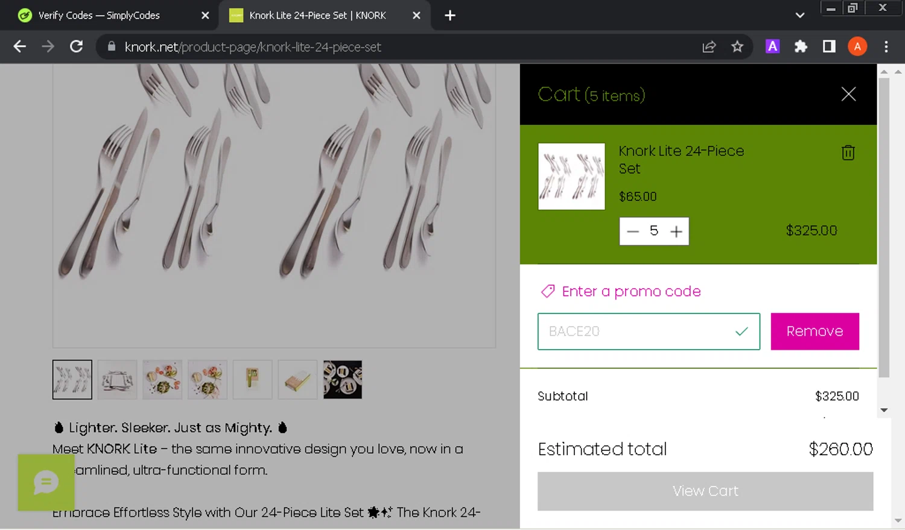Select the fifth packaging thumbnail
The image size is (905, 530).
[x=252, y=380]
